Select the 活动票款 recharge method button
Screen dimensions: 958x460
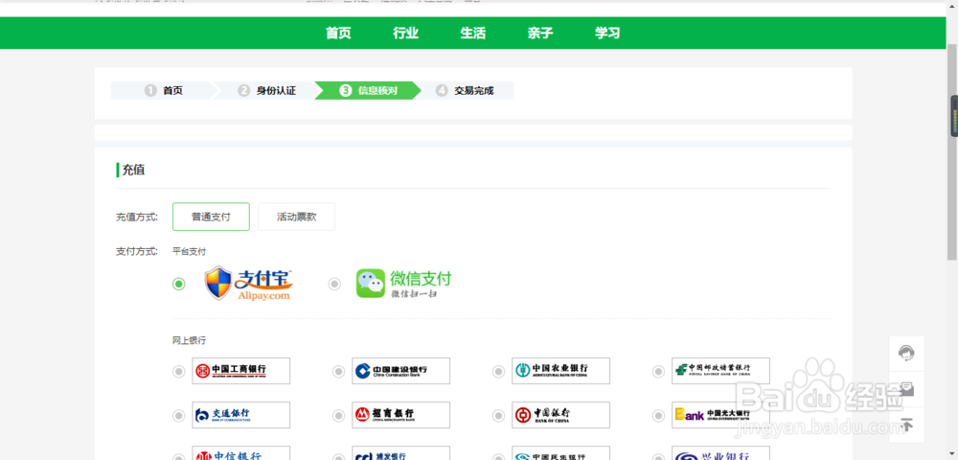coord(296,217)
